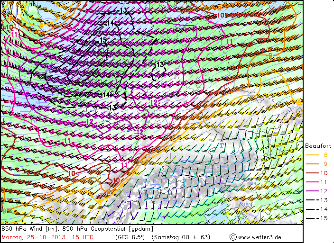The height and width of the screenshot is (243, 334).
Task: Click the '850 hPa Geopotential [gpdam]' caption text
Action: pos(108,229)
